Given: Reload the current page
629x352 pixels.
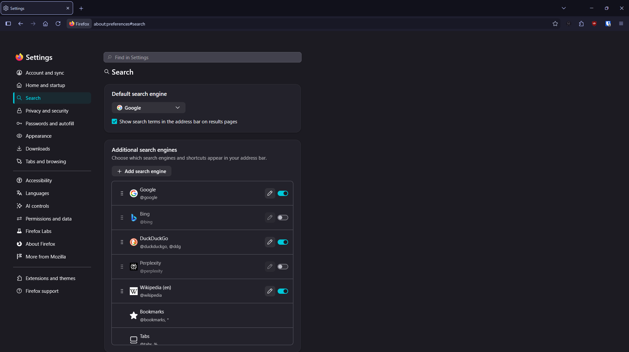Looking at the screenshot, I should pyautogui.click(x=58, y=24).
